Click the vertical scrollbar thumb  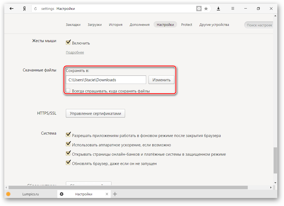tap(275, 160)
